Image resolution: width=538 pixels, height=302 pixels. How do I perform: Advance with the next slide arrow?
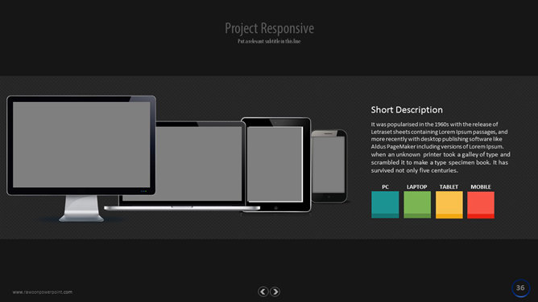coord(275,292)
